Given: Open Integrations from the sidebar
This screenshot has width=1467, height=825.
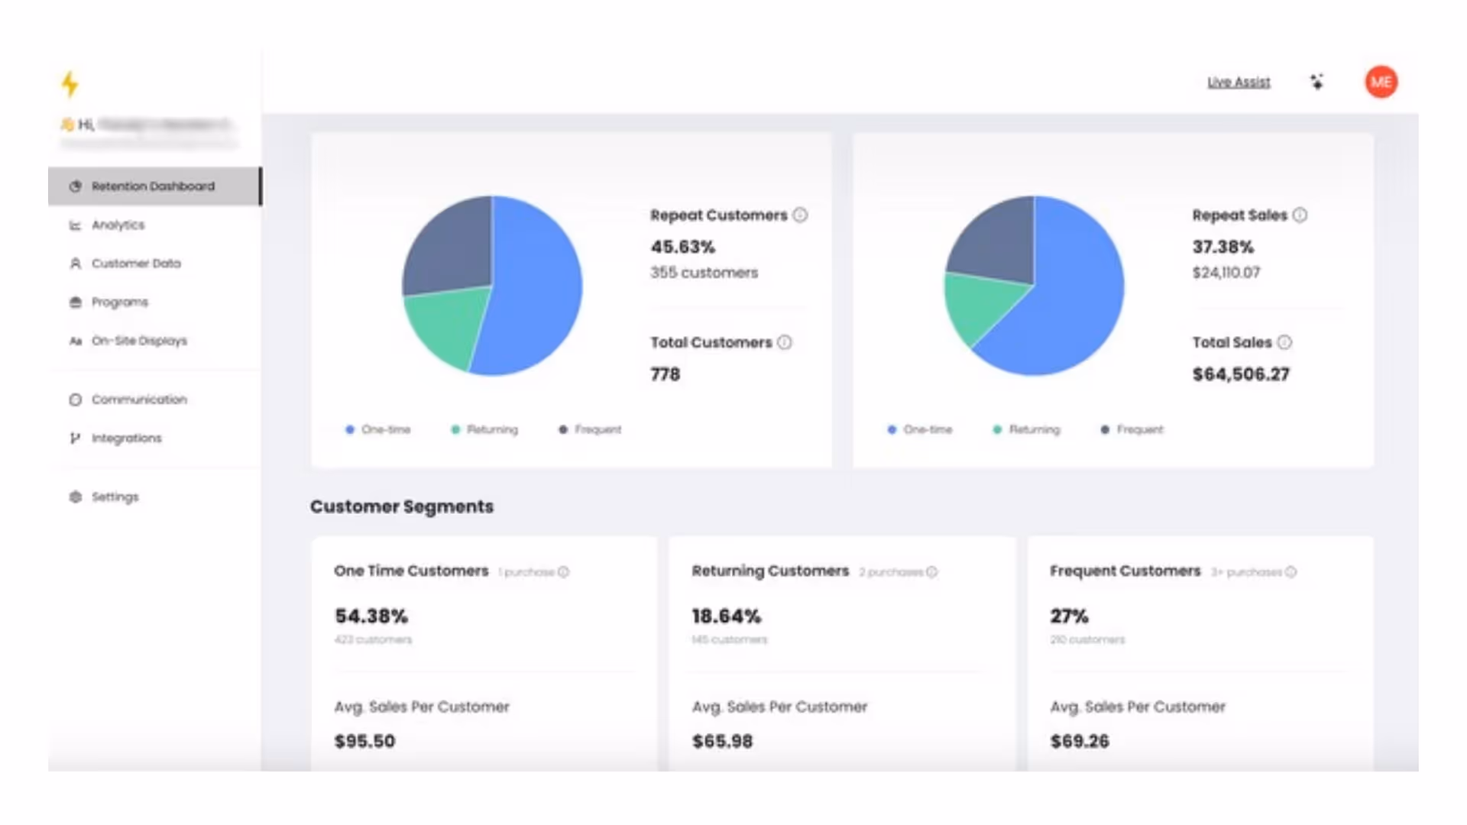Looking at the screenshot, I should (126, 438).
